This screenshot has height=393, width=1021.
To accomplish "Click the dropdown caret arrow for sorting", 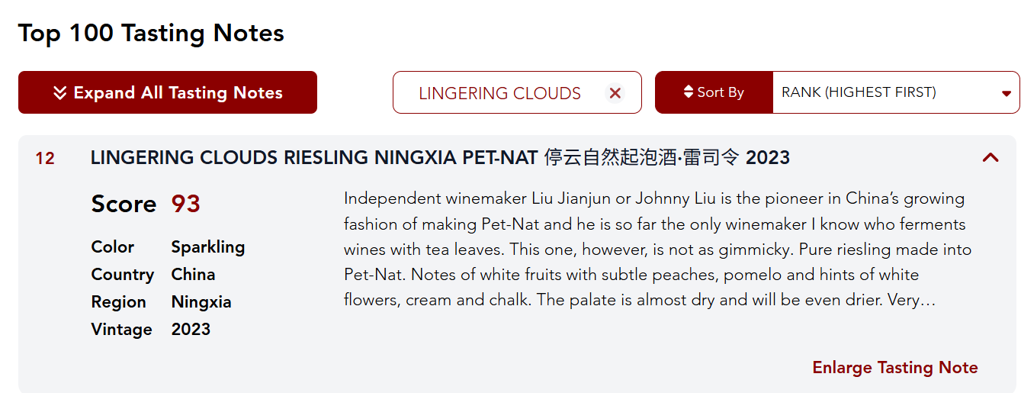I will point(1006,93).
